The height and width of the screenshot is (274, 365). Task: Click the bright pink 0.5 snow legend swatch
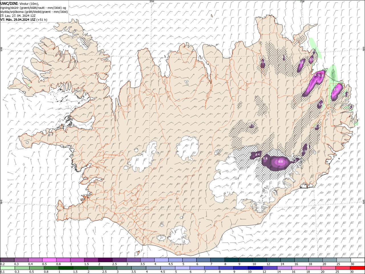(49, 260)
